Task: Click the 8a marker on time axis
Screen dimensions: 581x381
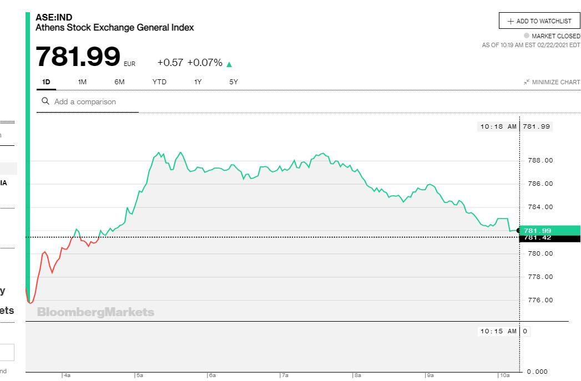Action: pyautogui.click(x=358, y=375)
